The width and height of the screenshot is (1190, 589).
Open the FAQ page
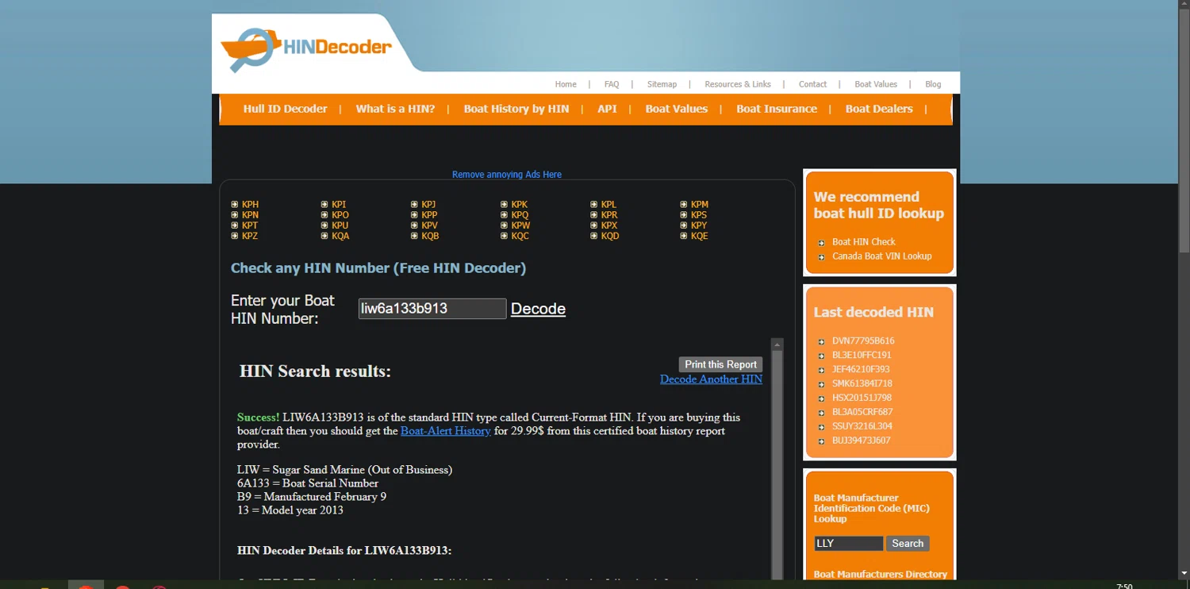pos(612,84)
